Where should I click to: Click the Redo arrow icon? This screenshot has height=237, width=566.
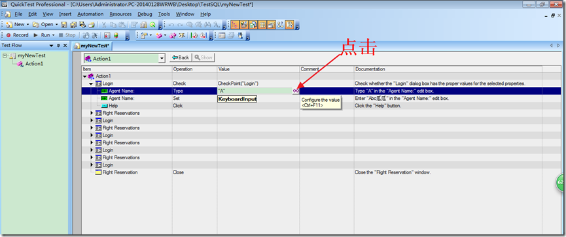pos(180,25)
